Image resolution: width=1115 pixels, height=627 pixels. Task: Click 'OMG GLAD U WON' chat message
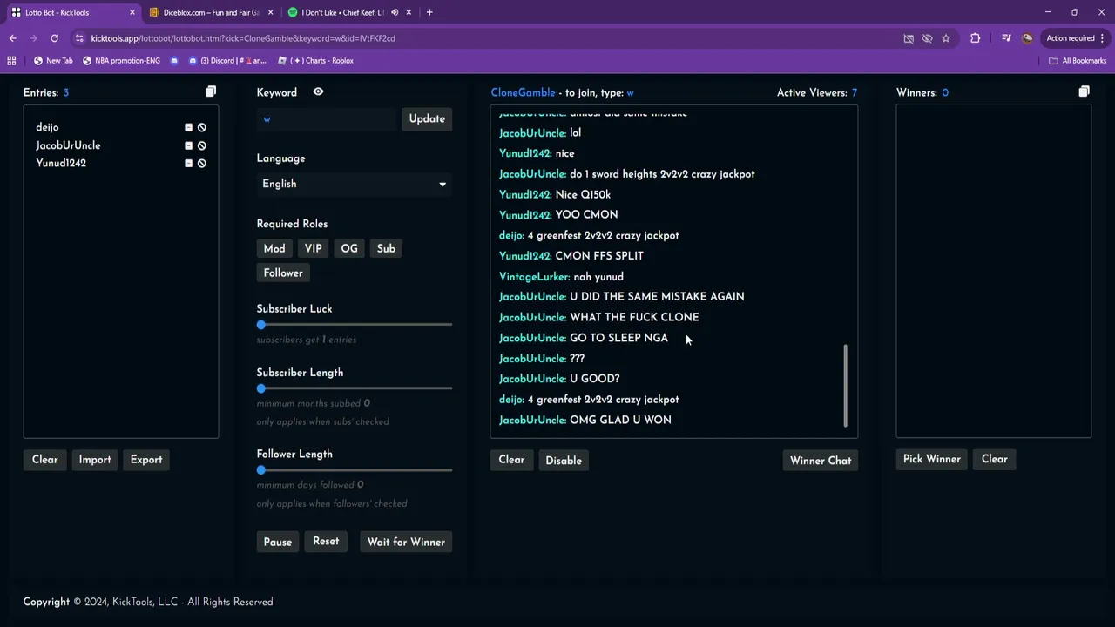point(620,420)
